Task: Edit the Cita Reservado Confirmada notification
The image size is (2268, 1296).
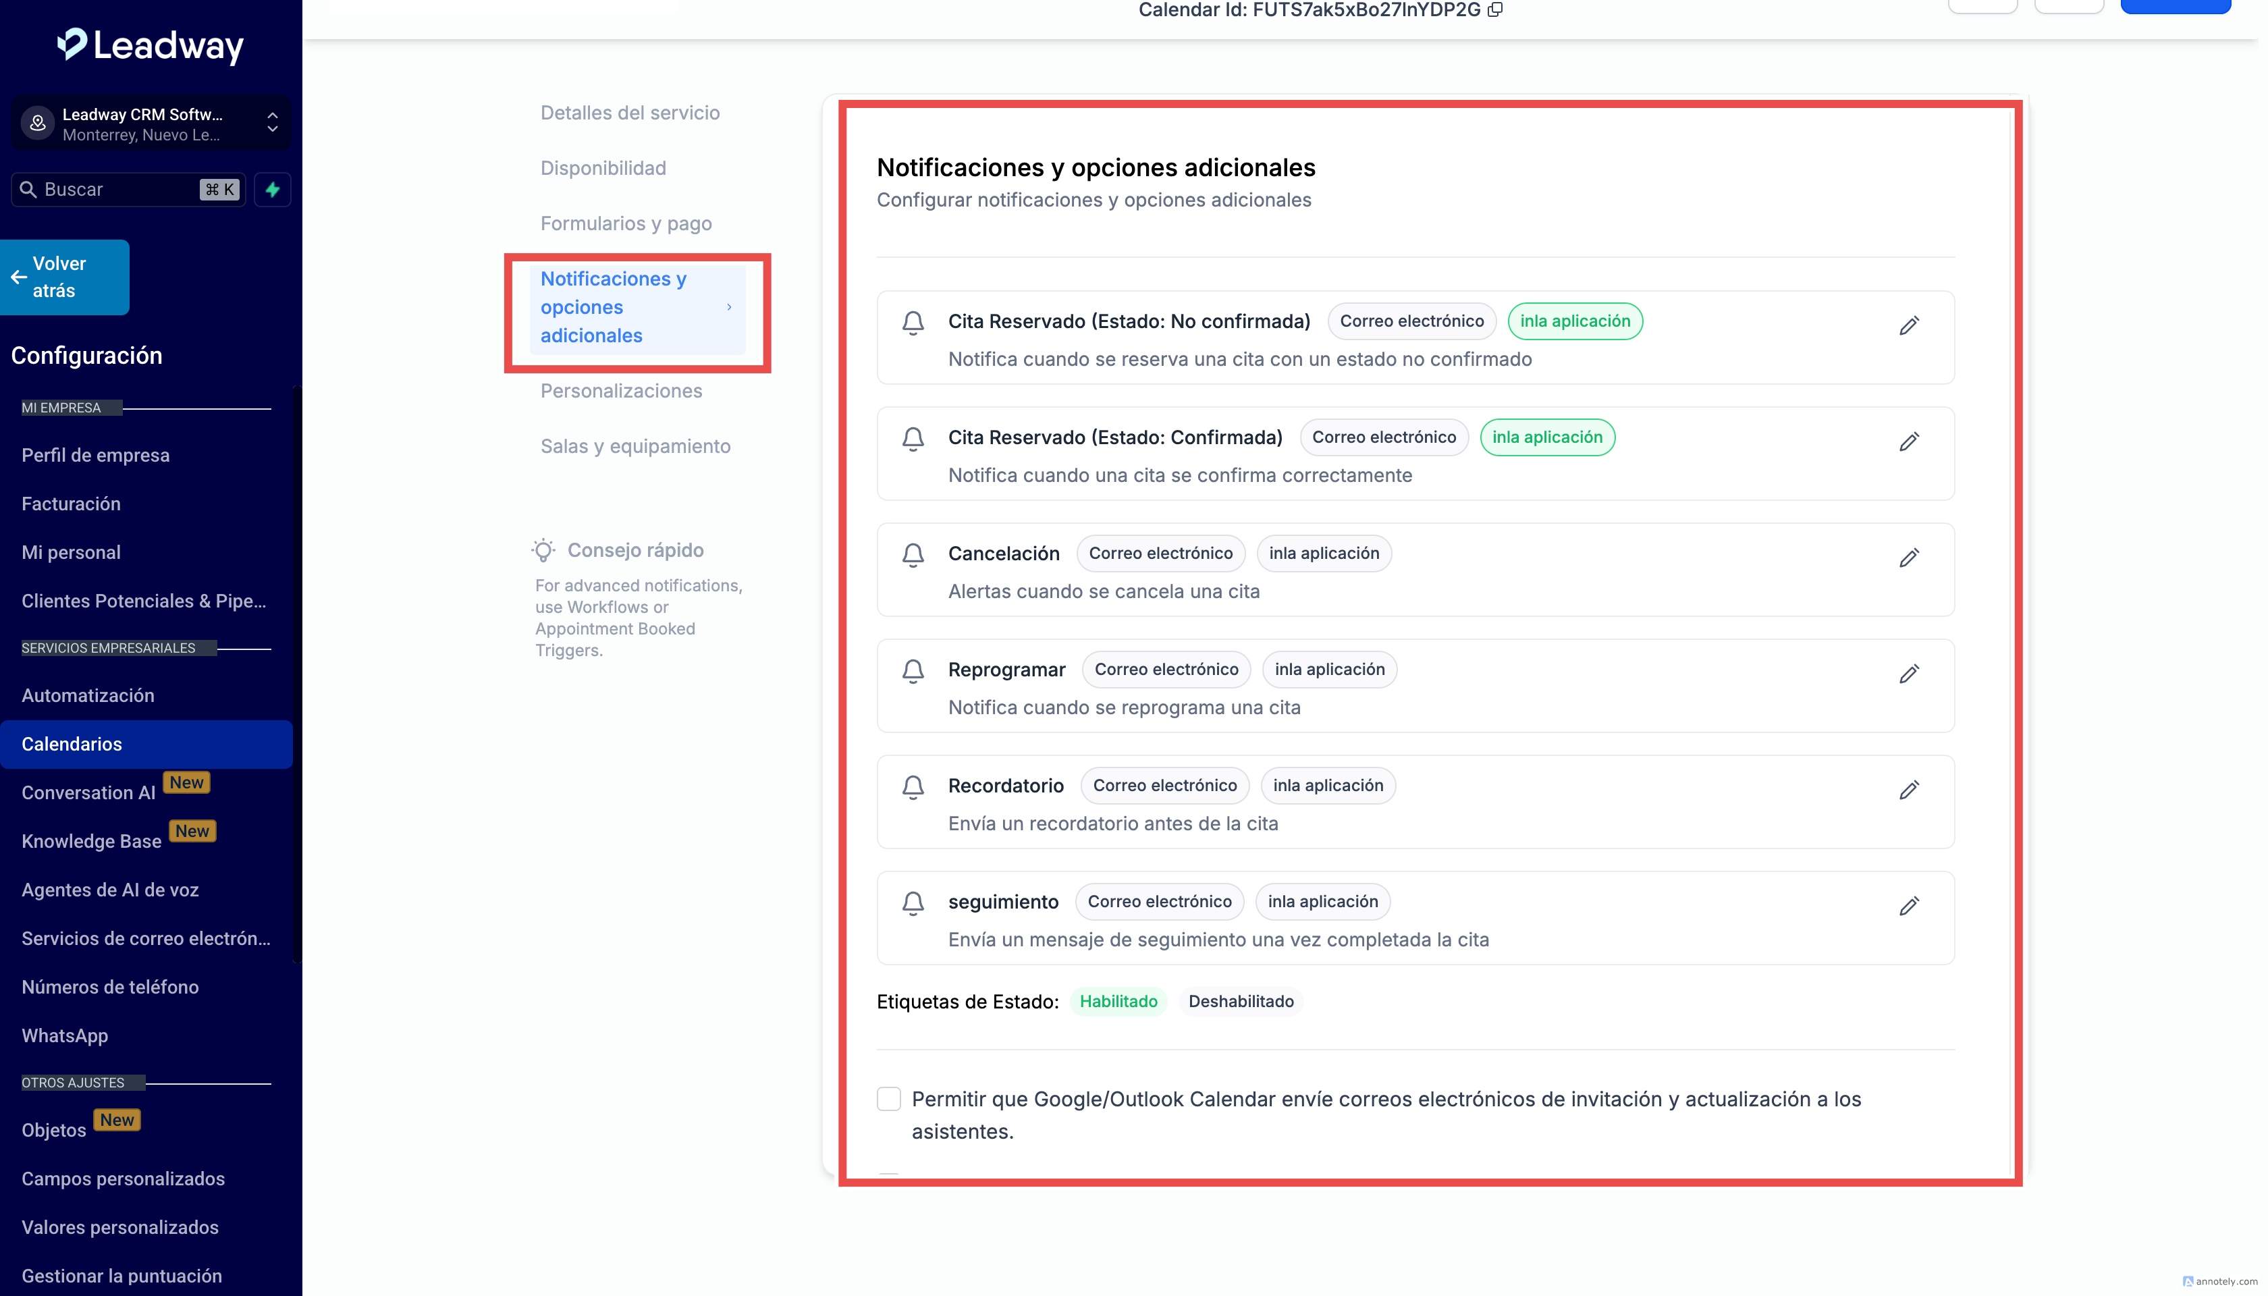Action: click(1908, 441)
